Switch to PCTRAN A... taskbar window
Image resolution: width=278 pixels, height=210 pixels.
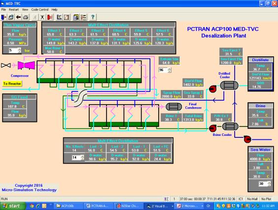pyautogui.click(x=98, y=206)
